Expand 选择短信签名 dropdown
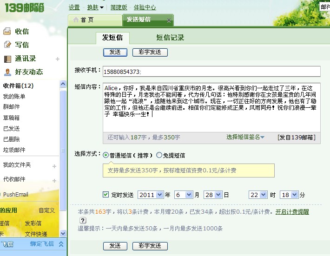Image resolution: width=330 pixels, height=256 pixels. pyautogui.click(x=245, y=137)
